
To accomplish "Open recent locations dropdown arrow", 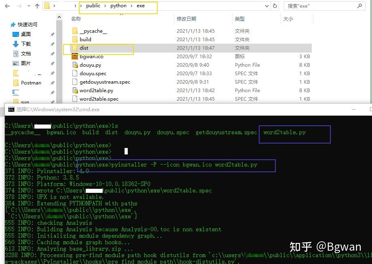I will pyautogui.click(x=29, y=6).
